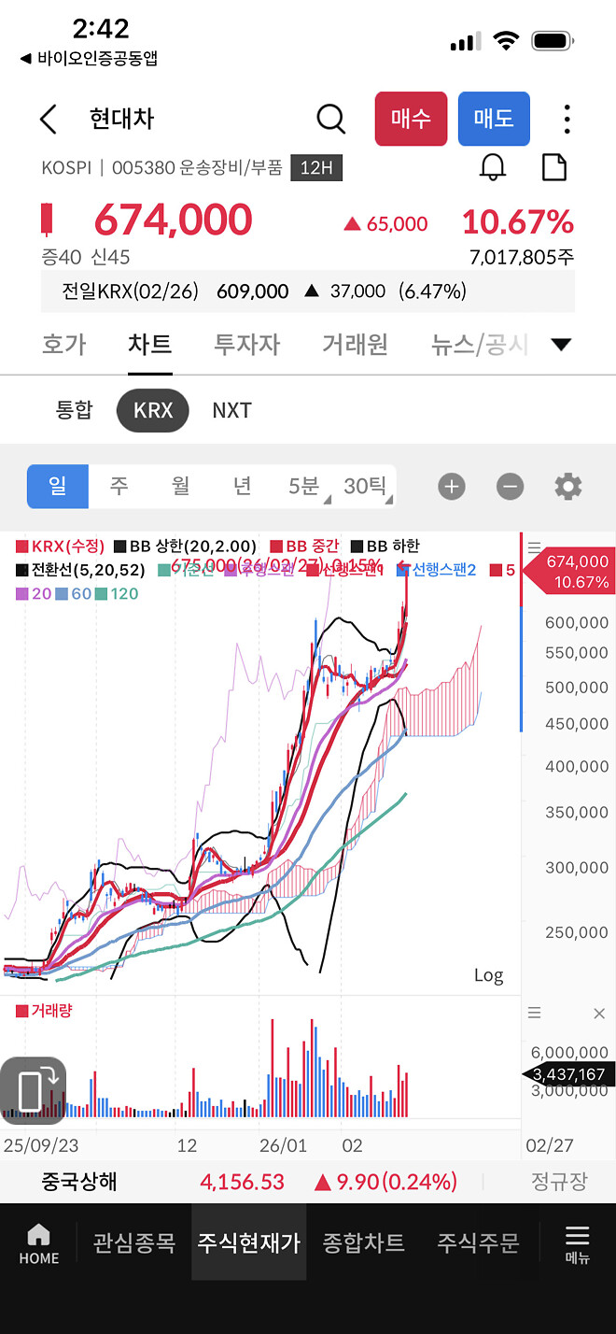
Task: Open 종합차트 from bottom navigation
Action: point(362,1243)
